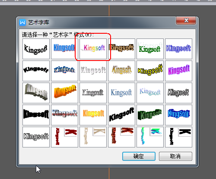Pick the steel blue serif Kingsoft style

(x=121, y=93)
